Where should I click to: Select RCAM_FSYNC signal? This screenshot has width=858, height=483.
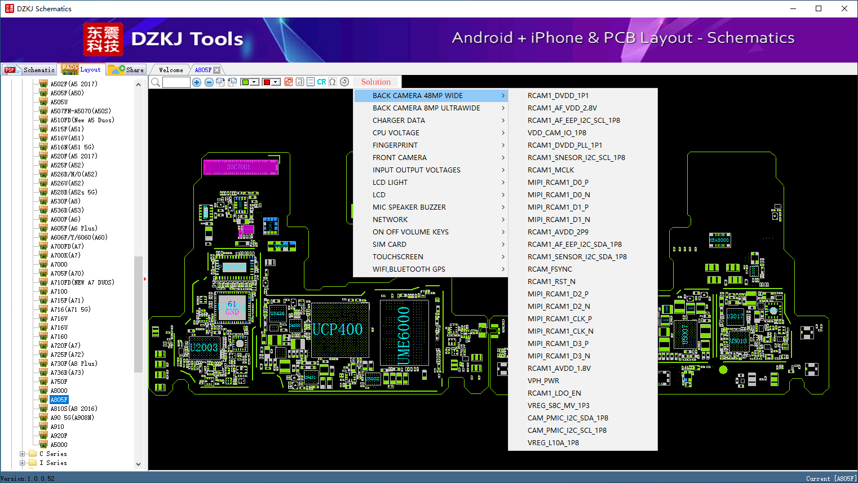tap(583, 269)
